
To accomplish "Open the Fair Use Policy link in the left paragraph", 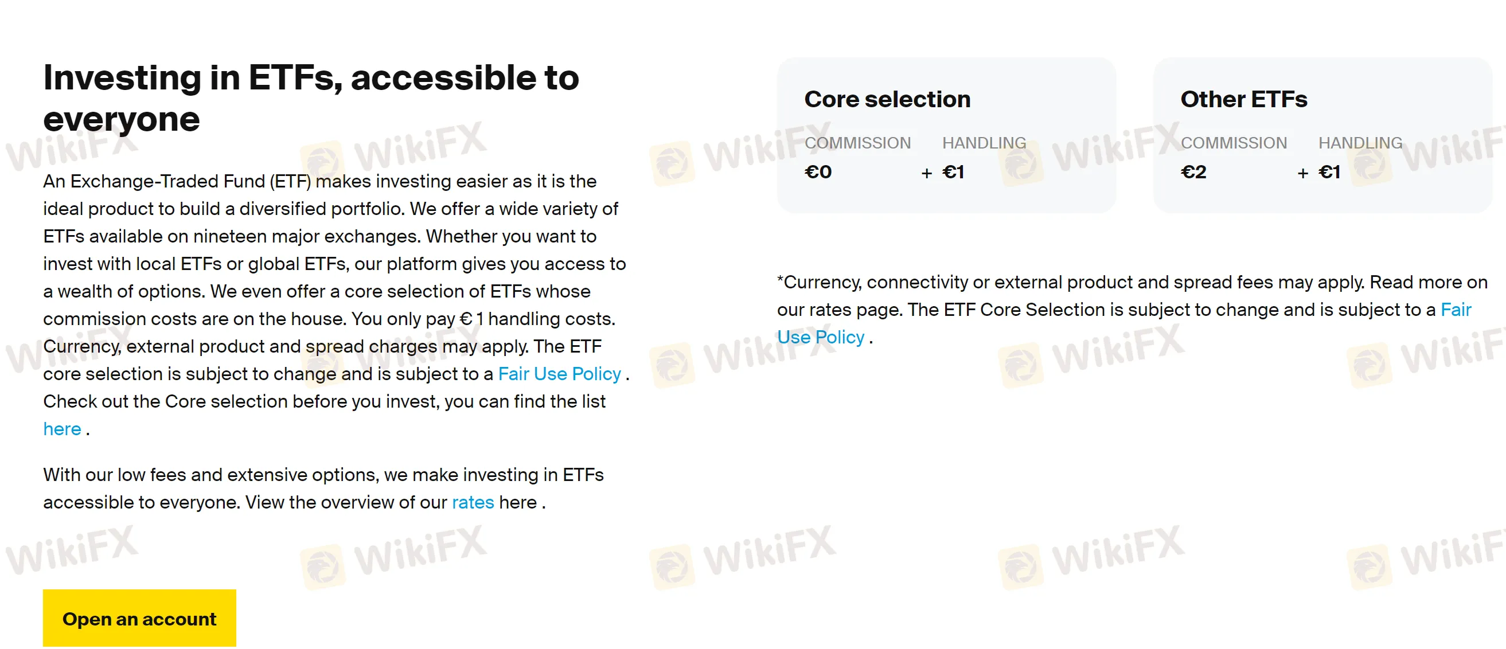I will [559, 374].
